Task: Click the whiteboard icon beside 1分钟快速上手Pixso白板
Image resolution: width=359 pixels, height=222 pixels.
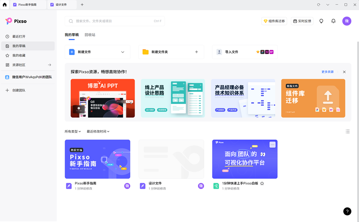Action: (x=216, y=186)
